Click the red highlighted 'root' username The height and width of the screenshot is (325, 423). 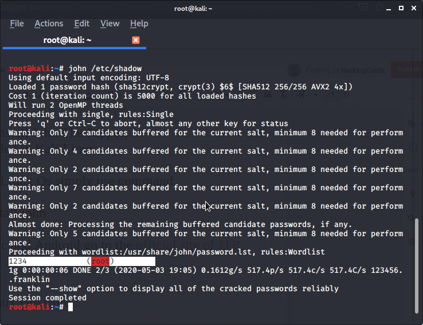pyautogui.click(x=100, y=261)
